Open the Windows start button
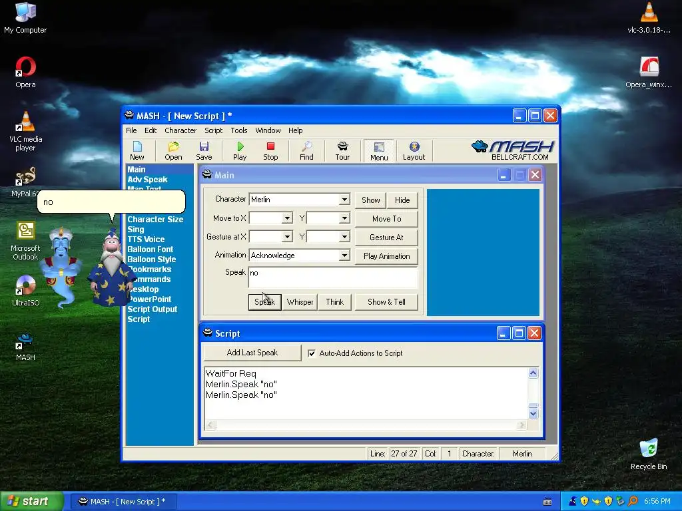This screenshot has height=511, width=682. point(31,502)
